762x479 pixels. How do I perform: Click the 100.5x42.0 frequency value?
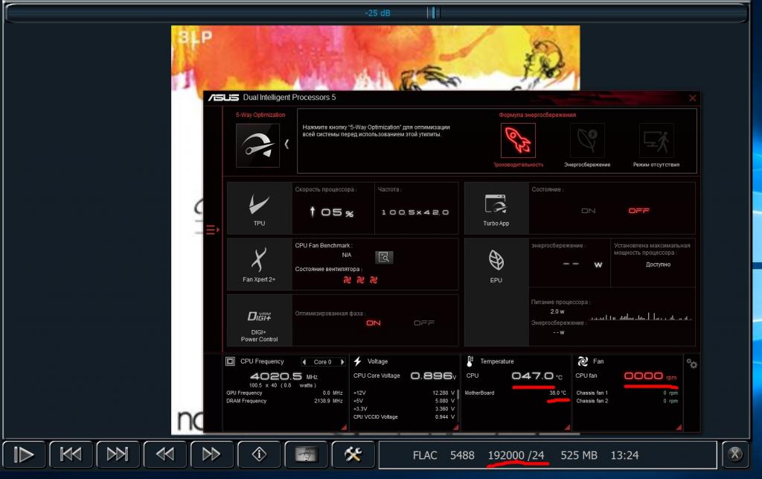(x=415, y=212)
